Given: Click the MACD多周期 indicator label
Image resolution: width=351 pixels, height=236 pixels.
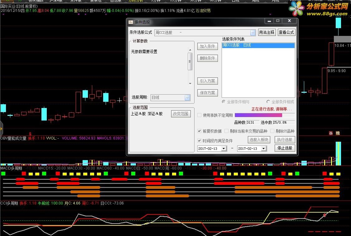Looking at the screenshot, I should 11,168.
